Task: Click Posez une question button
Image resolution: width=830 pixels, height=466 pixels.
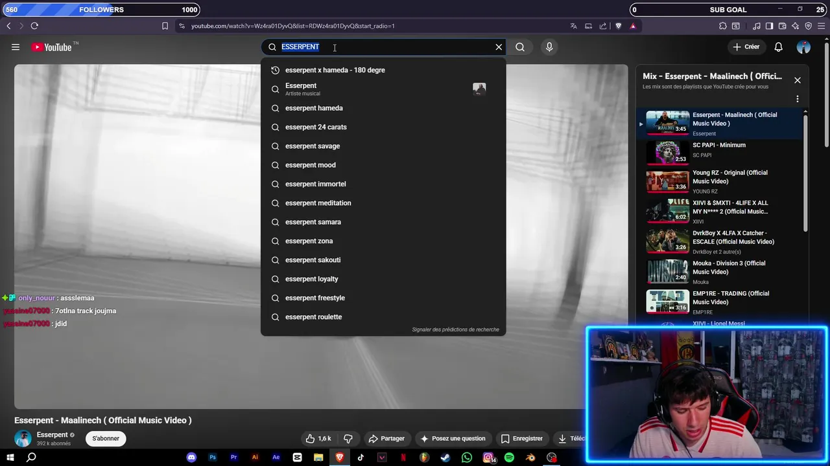Action: (453, 438)
